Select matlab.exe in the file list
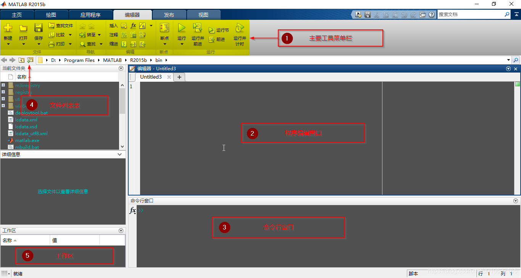The image size is (521, 278). (27, 140)
